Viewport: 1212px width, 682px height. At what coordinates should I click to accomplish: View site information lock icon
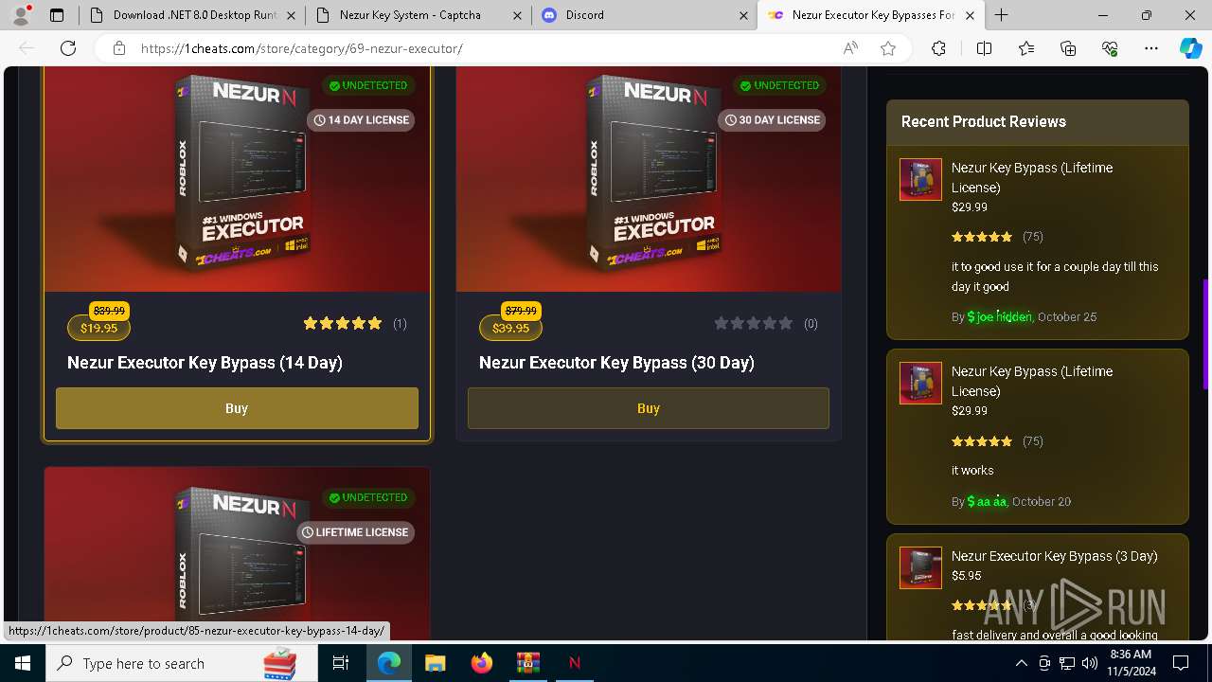118,48
